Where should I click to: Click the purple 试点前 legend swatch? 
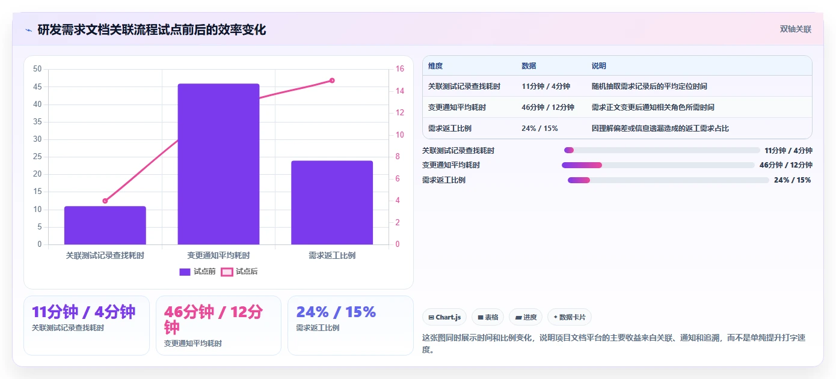pyautogui.click(x=185, y=271)
